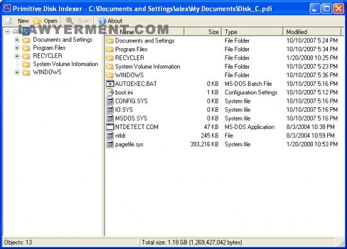Click the Open toolbar button
347x249 pixels.
coord(46,21)
